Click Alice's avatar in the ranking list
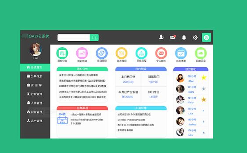This screenshot has width=247, height=153. pos(180,78)
